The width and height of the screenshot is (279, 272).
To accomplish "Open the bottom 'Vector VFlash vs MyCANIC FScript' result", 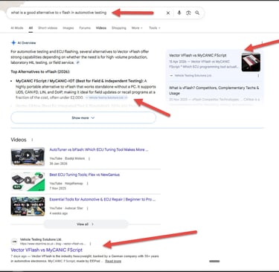I will coord(47,250).
